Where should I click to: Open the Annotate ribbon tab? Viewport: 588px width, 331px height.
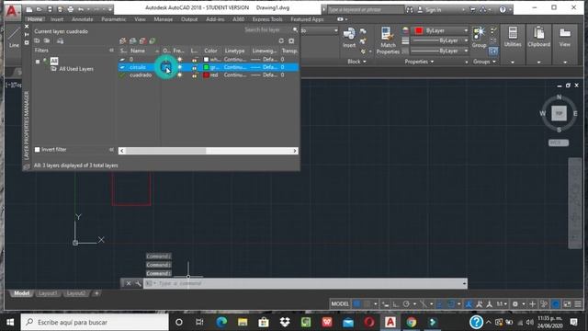[82, 19]
